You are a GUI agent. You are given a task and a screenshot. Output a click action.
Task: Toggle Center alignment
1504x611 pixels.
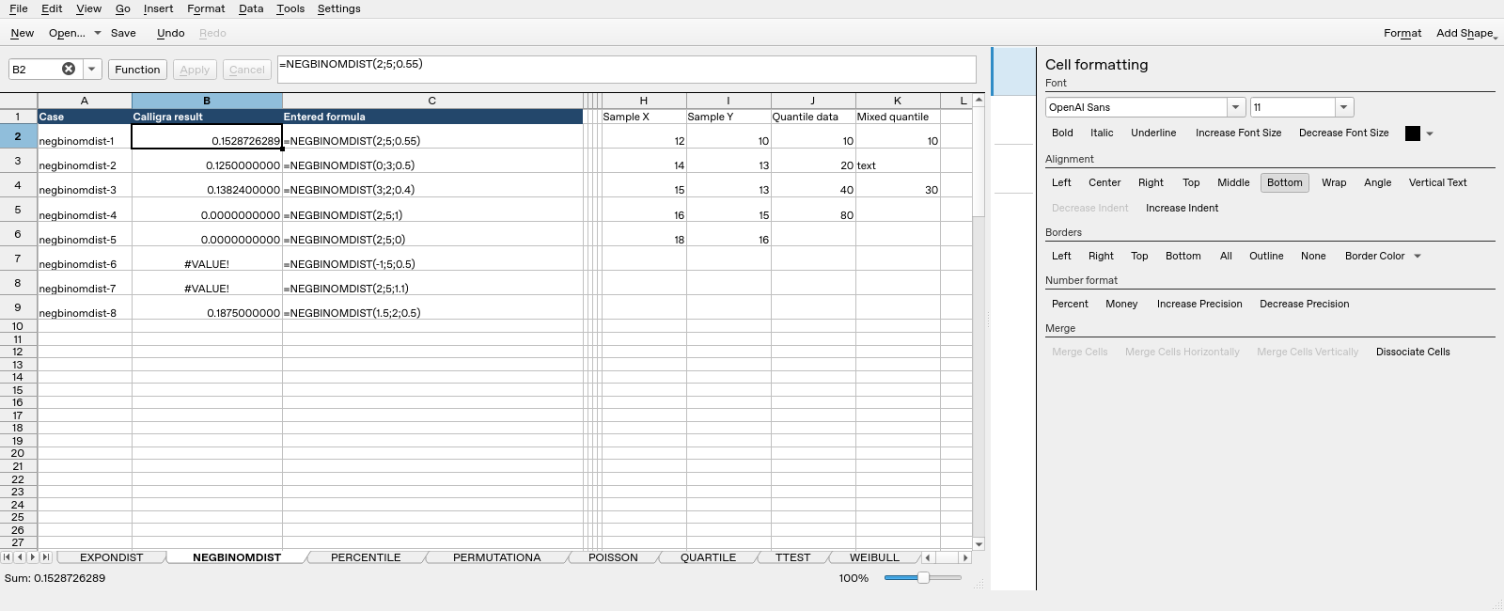(1104, 182)
